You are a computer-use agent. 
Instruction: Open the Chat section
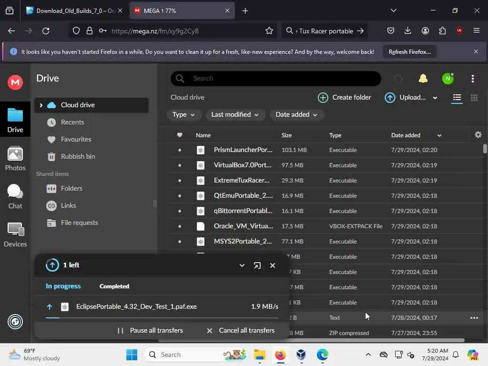point(15,197)
